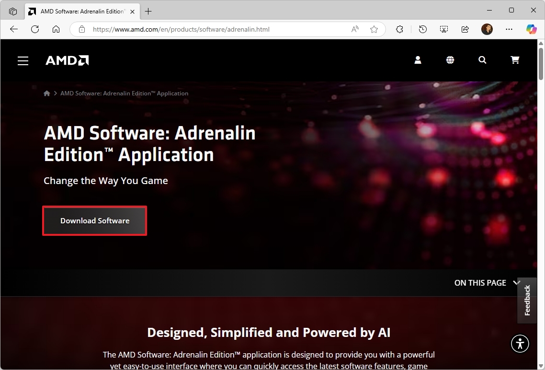Open the AMD account user icon
Image resolution: width=545 pixels, height=370 pixels.
click(x=418, y=60)
